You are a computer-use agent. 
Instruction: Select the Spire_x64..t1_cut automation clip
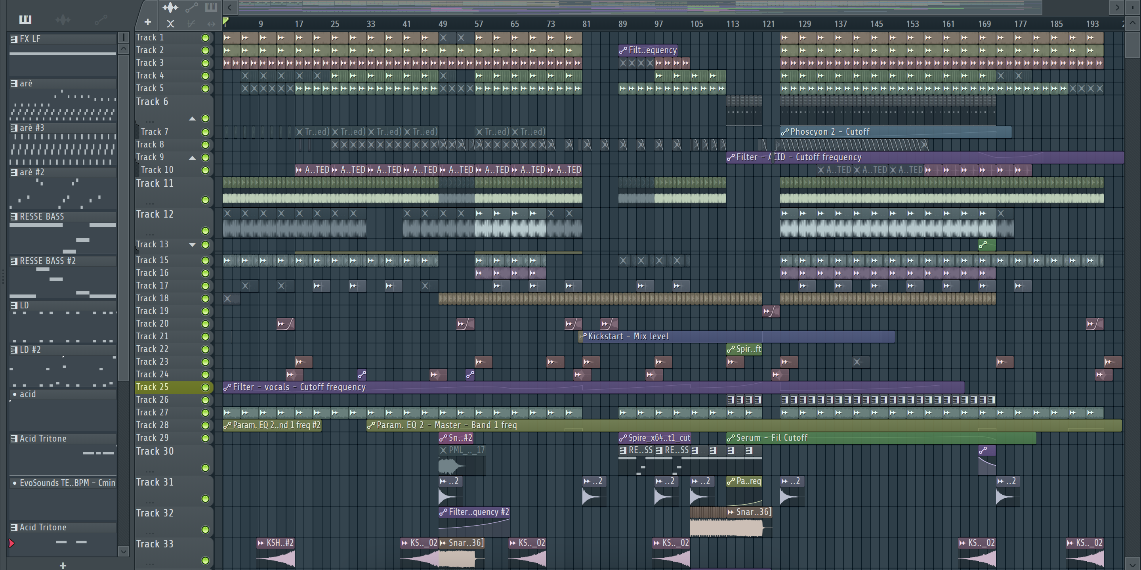tap(654, 438)
